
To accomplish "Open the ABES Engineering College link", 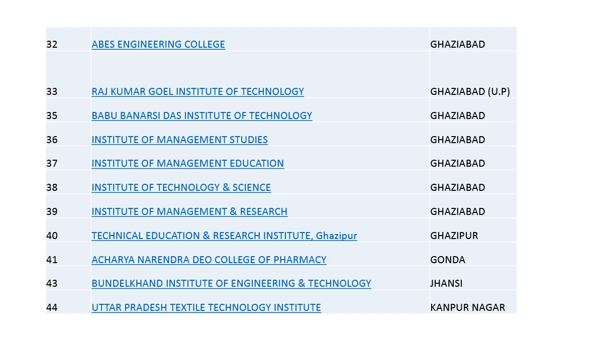I will (158, 44).
